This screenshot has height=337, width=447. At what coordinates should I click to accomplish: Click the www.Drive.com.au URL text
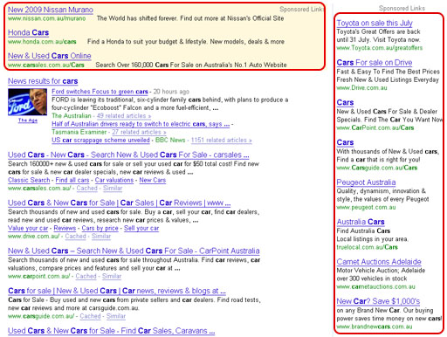(362, 87)
